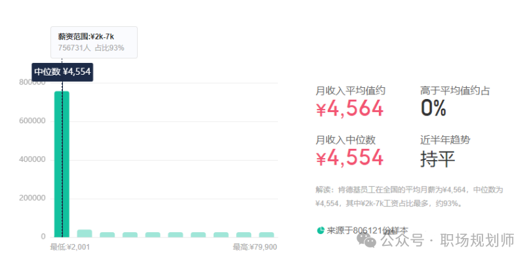This screenshot has height=261, width=531.
Task: Click the 最高:¥79,900 axis label
Action: [254, 247]
